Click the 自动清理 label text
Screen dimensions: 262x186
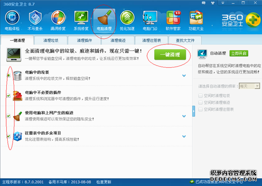point(218,54)
